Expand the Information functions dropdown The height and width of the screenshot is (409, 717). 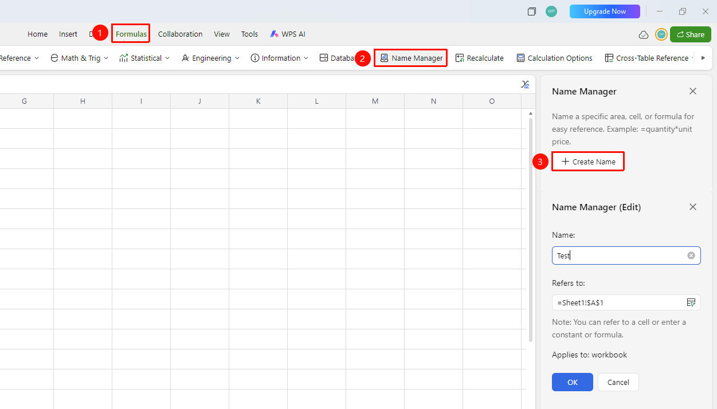point(279,58)
